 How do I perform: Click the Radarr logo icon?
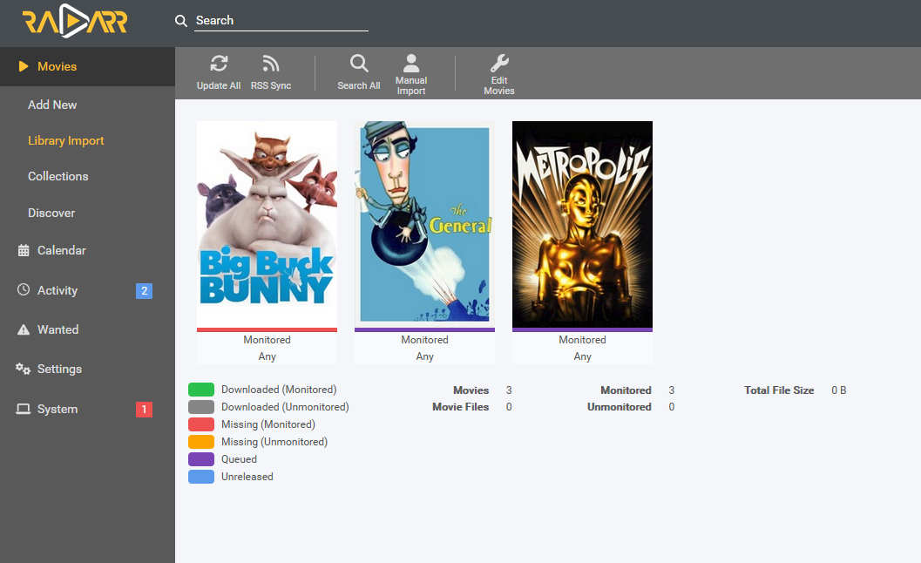tap(75, 23)
